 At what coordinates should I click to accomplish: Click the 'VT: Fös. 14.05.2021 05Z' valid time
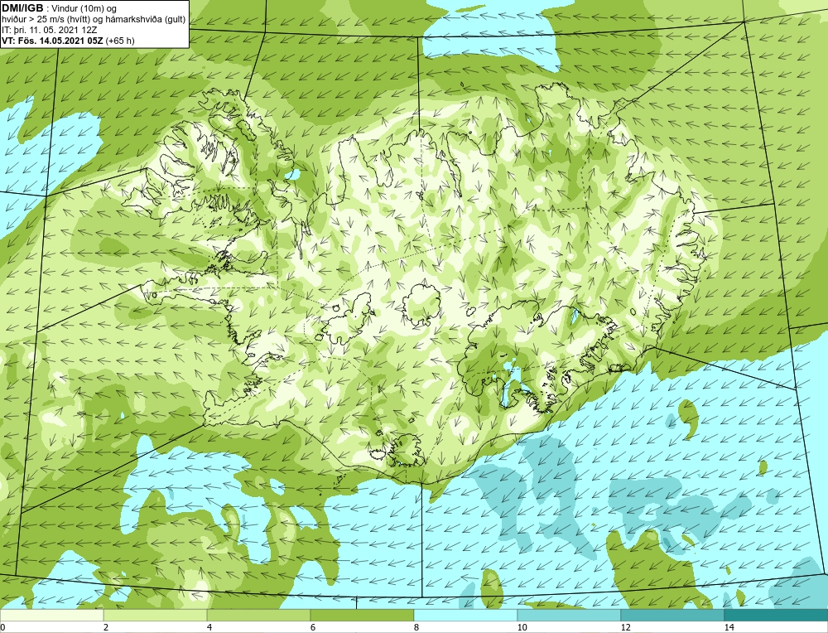point(53,41)
